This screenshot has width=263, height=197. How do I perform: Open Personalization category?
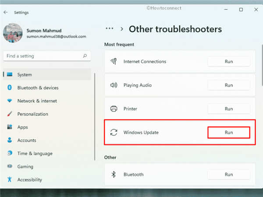[47, 114]
